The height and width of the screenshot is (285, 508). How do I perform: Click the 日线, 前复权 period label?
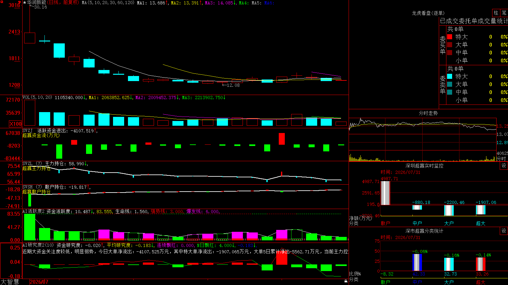(63, 3)
